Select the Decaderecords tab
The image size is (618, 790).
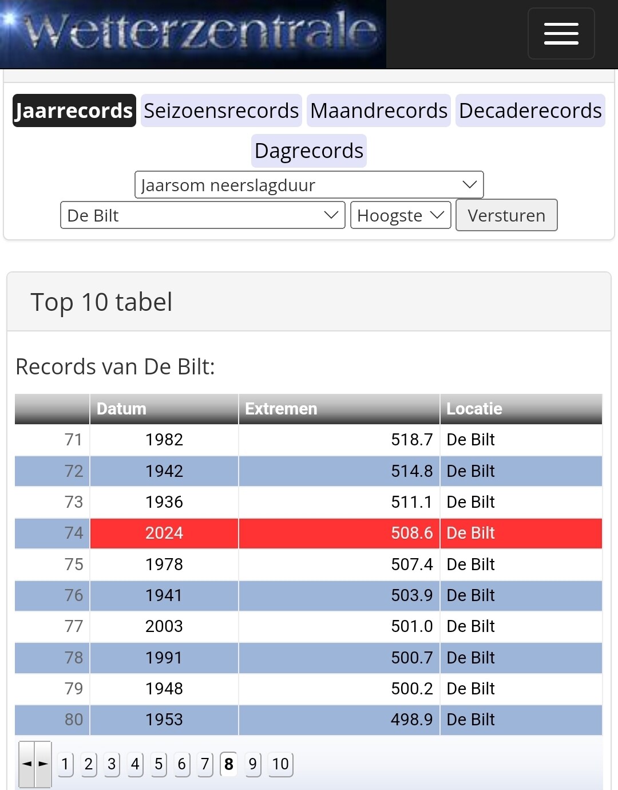coord(530,110)
